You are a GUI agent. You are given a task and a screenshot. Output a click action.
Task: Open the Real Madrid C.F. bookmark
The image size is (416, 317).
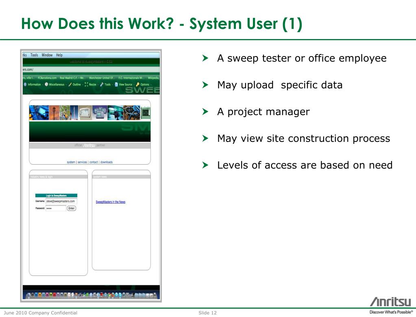[72, 78]
